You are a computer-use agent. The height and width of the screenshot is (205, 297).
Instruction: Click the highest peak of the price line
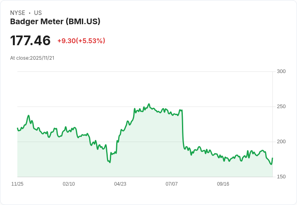click(x=149, y=104)
